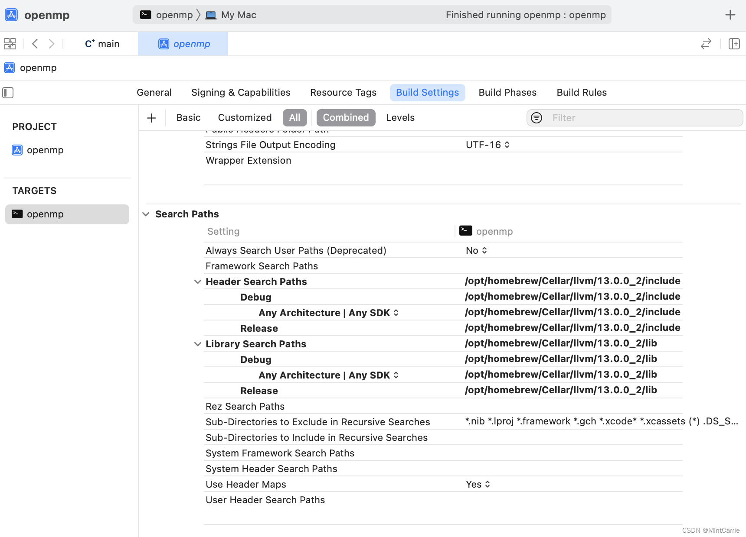746x537 pixels.
Task: Click the editor swap arrows icon
Action: click(706, 44)
